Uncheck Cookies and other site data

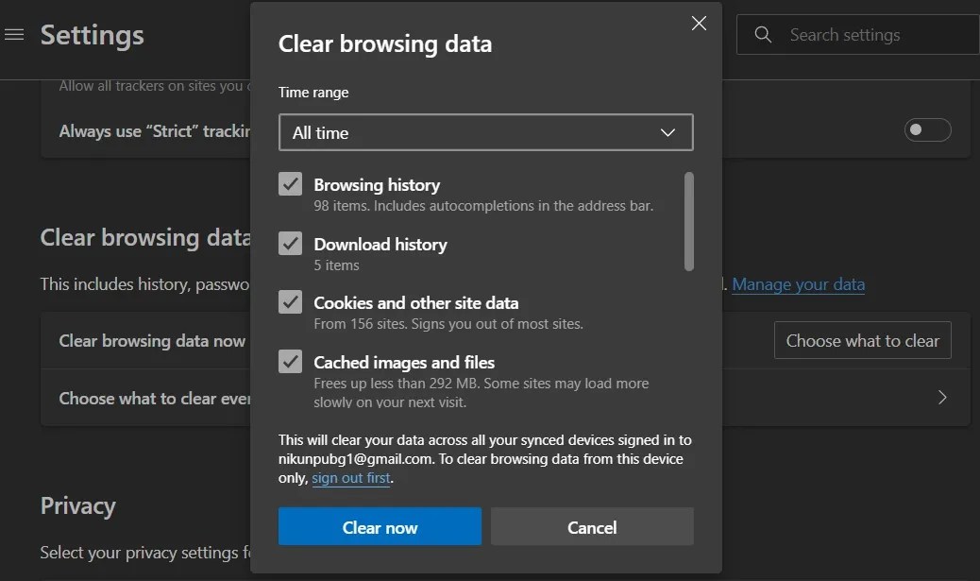[290, 302]
